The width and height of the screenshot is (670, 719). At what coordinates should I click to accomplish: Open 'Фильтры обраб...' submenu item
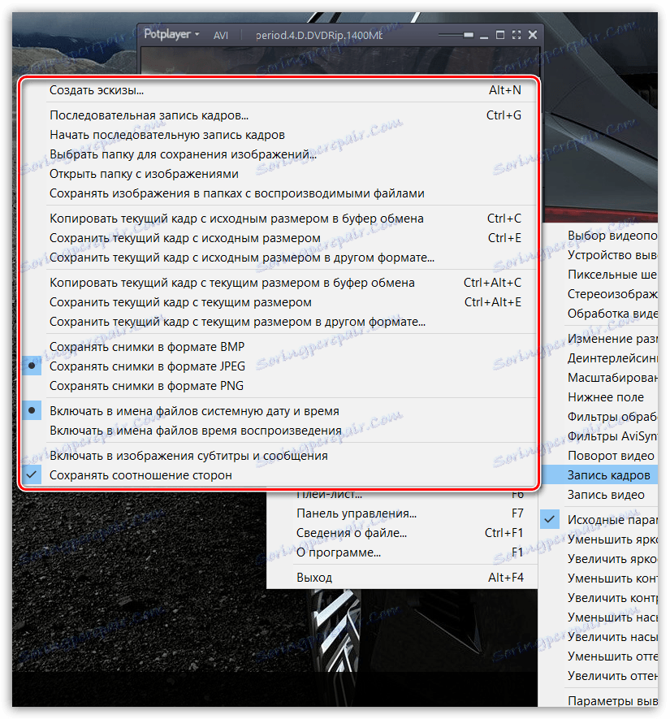click(599, 417)
